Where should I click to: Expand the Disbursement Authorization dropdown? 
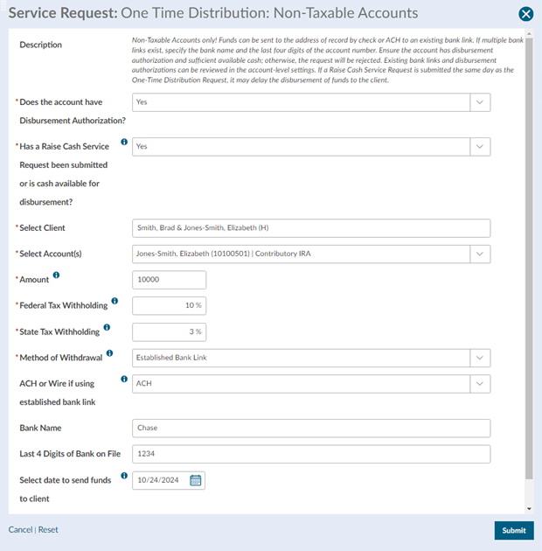click(x=480, y=102)
